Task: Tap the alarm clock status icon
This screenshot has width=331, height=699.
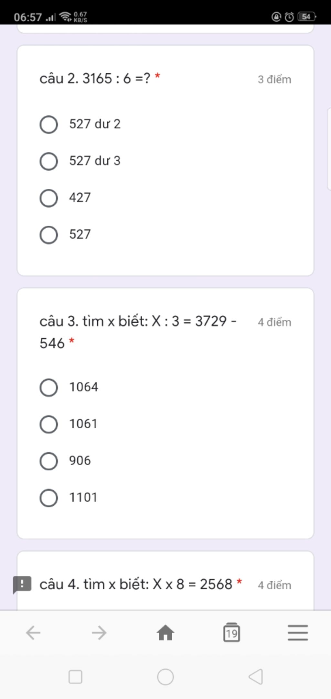Action: (289, 17)
